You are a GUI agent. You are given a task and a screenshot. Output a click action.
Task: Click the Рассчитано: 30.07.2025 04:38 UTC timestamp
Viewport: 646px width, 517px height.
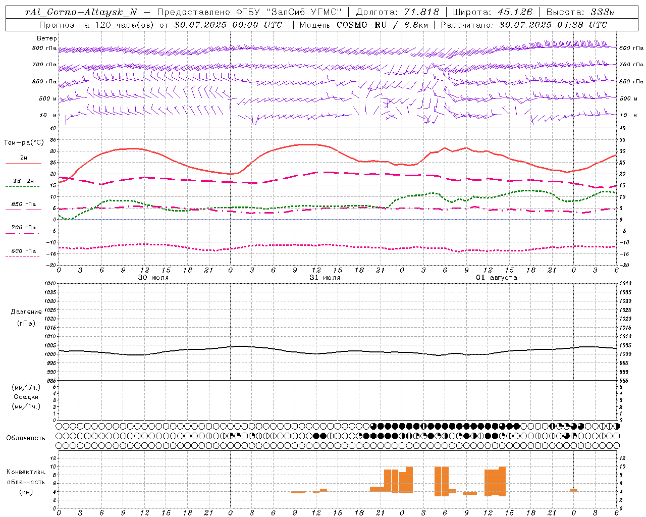point(524,25)
